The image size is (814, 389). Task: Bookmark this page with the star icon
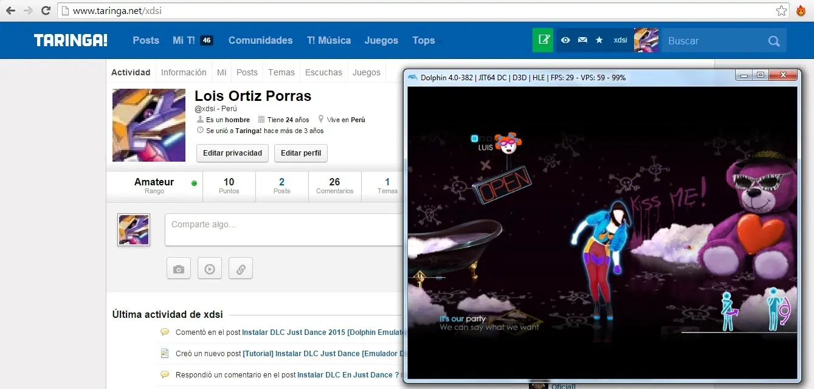point(781,11)
